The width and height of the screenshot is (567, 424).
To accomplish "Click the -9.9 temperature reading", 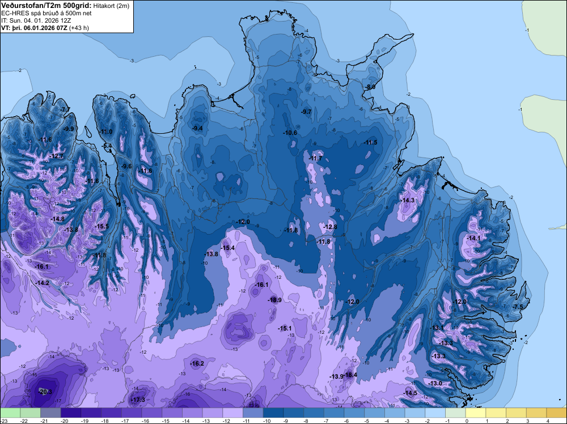I will pos(69,129).
